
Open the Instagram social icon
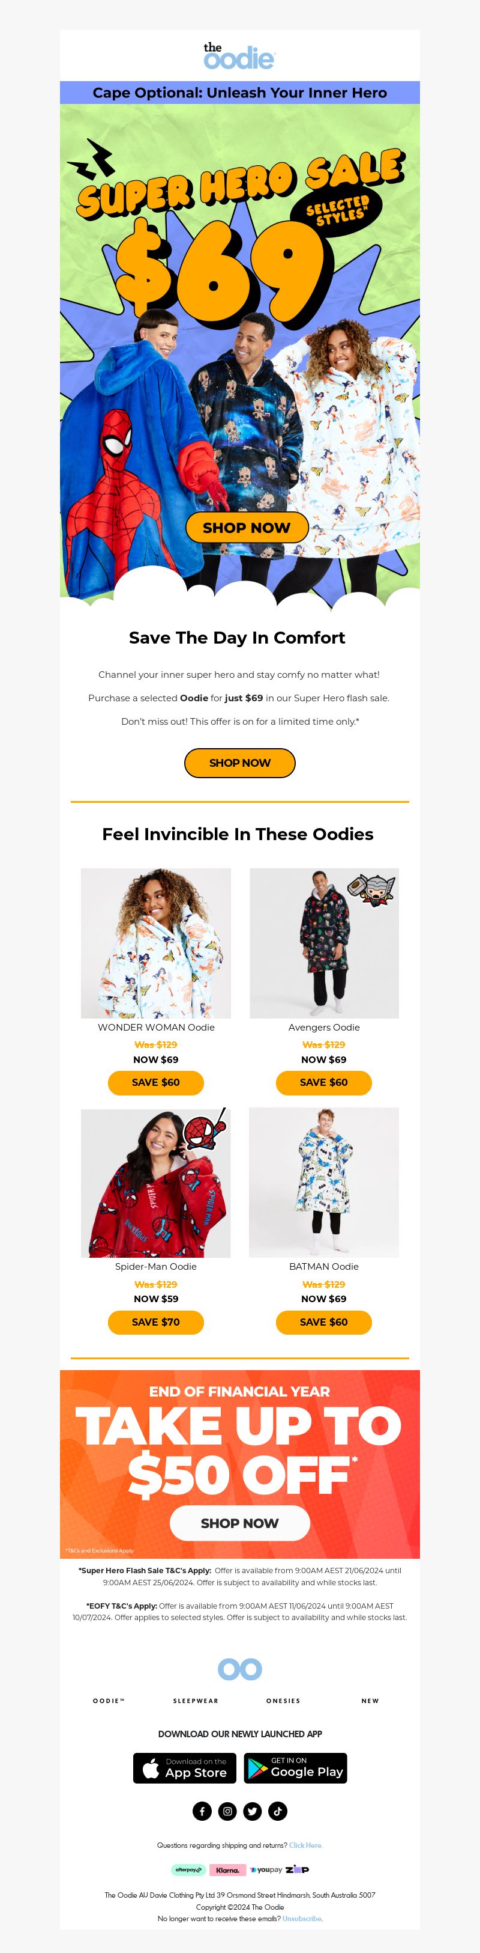click(x=227, y=1811)
